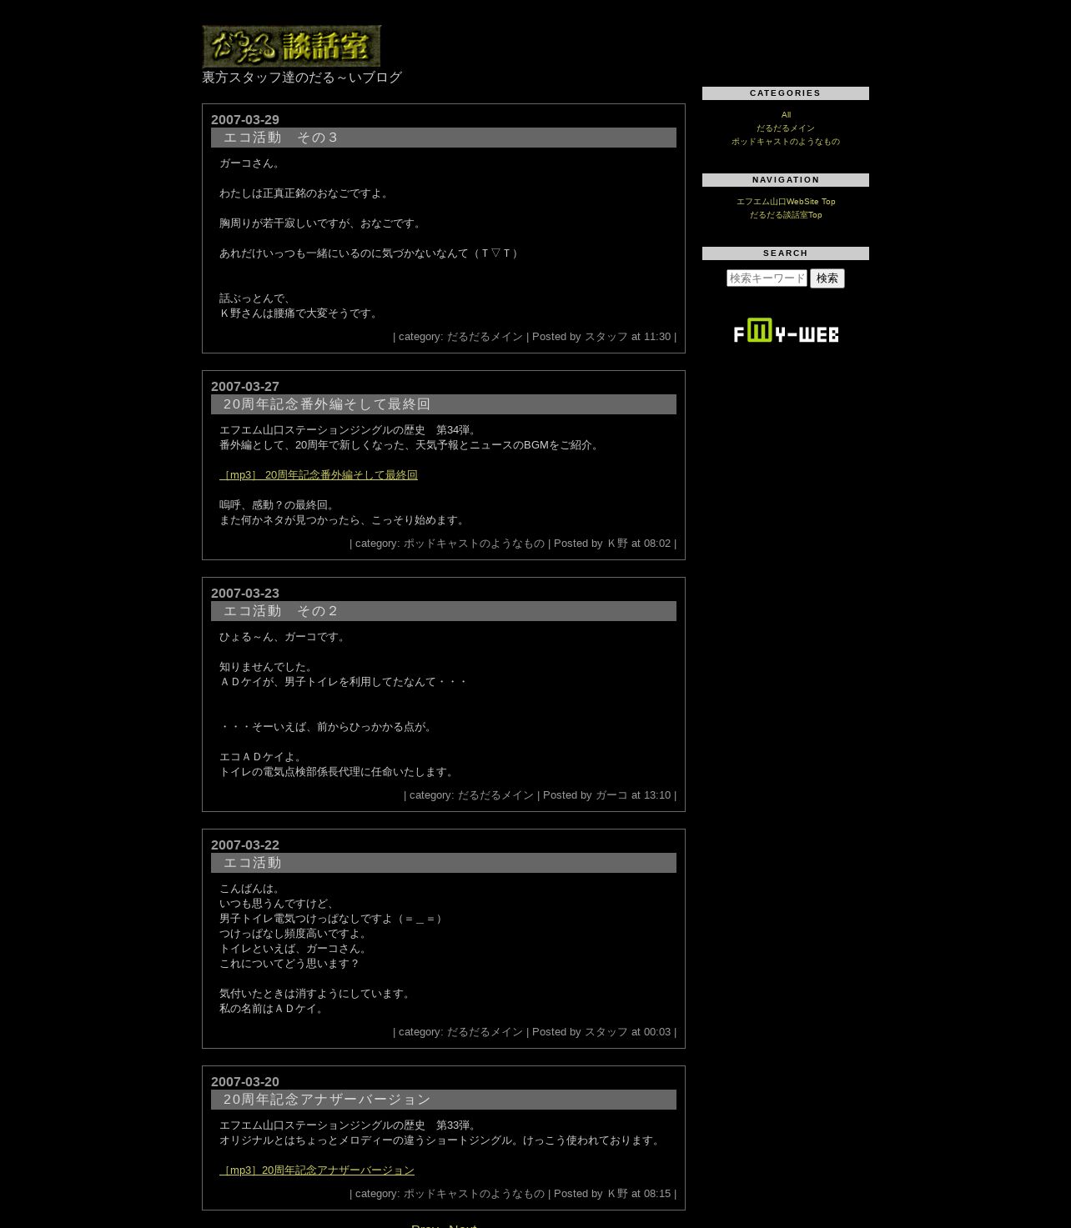Click text わたしは正真正銘のおなごですよ。
The height and width of the screenshot is (1228, 1071).
[x=306, y=193]
